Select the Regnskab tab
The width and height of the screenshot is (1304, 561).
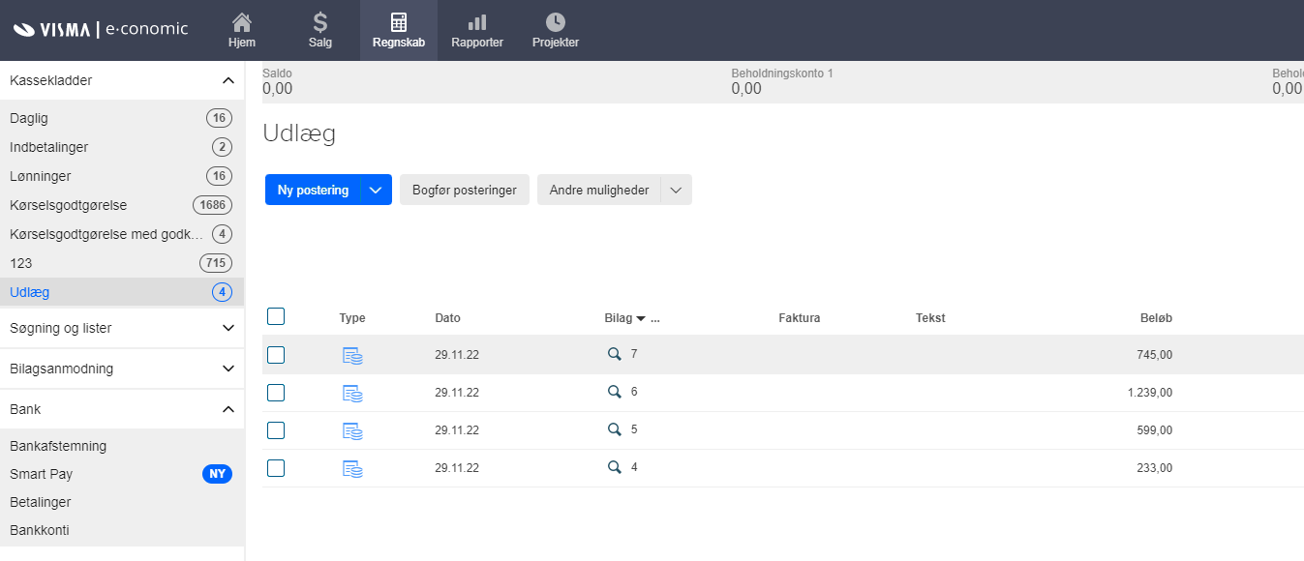(x=399, y=30)
